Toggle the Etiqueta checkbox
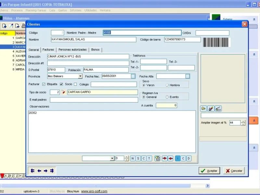This screenshot has height=195, width=260. tap(61, 84)
